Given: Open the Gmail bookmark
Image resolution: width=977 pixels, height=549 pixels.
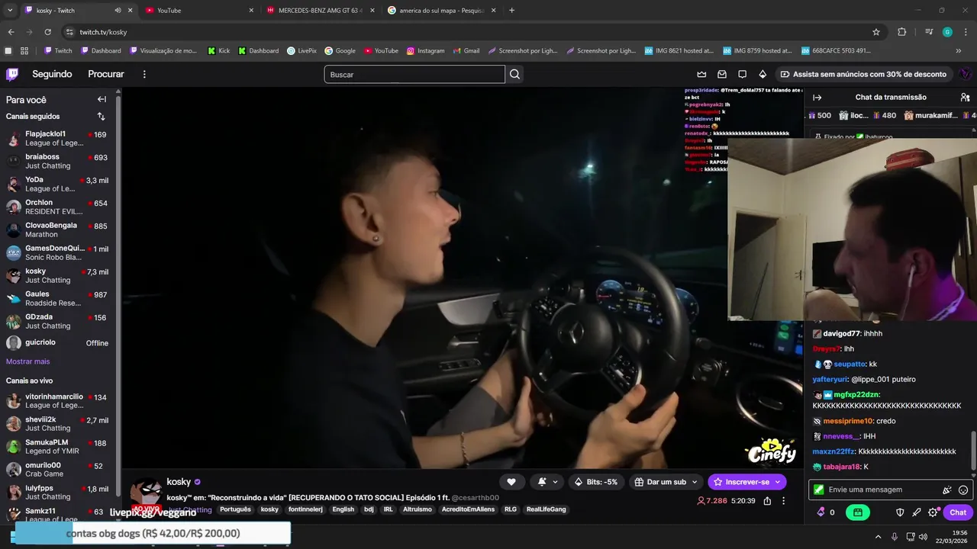Looking at the screenshot, I should [x=466, y=51].
